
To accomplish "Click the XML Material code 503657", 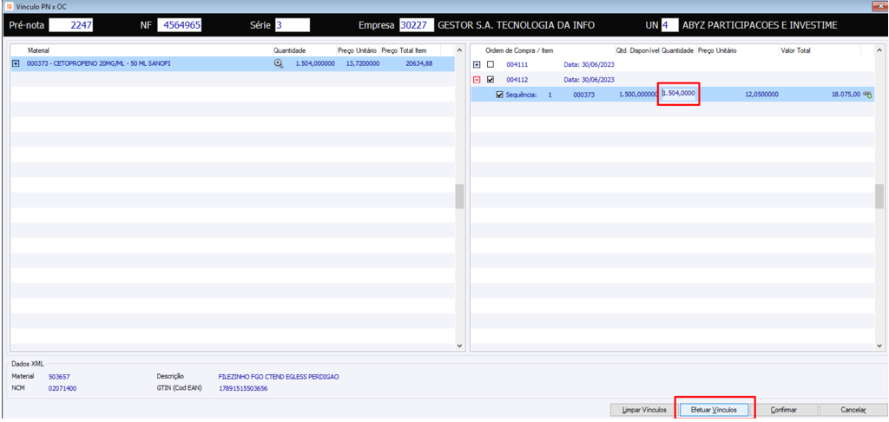I will coord(59,377).
